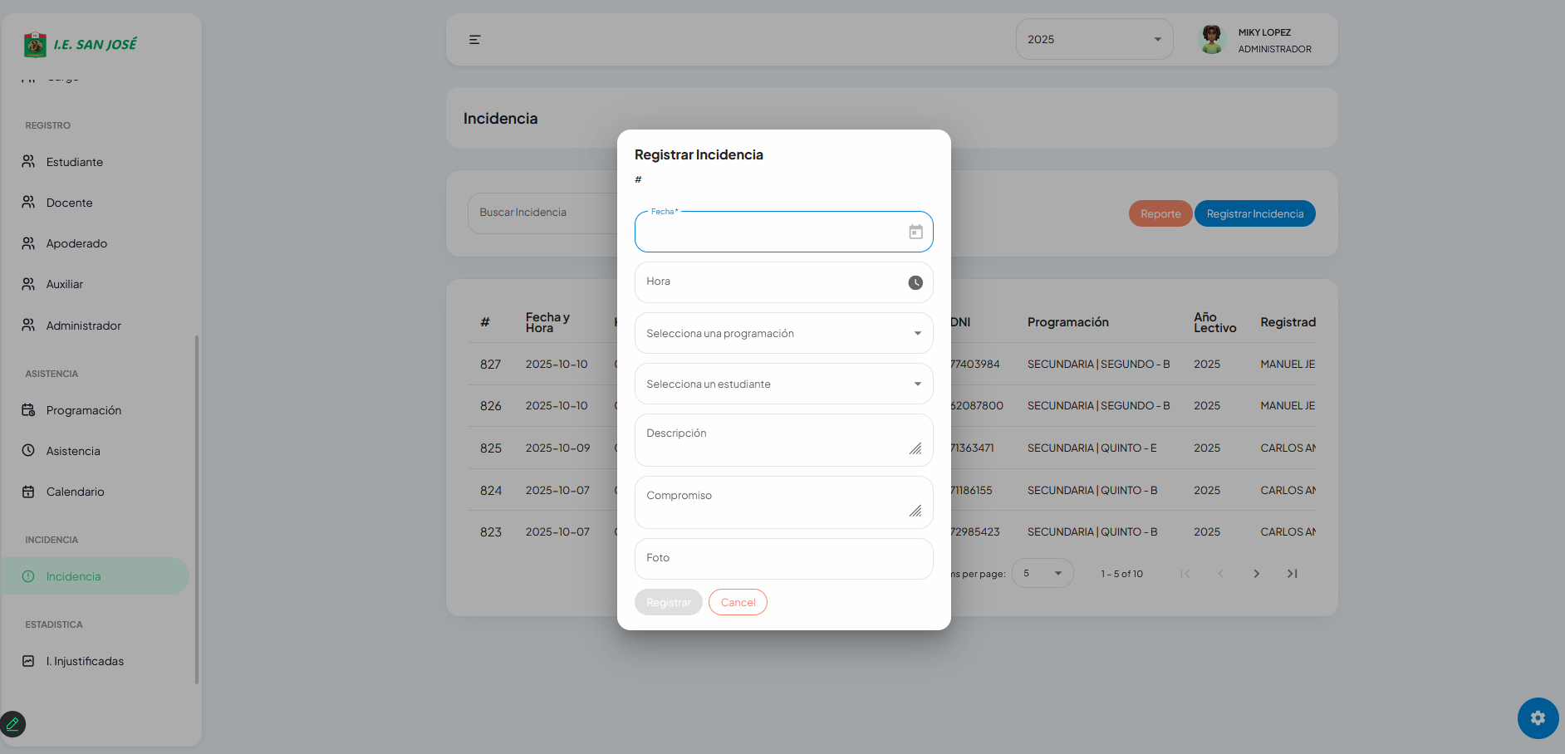
Task: Expand the 'Selecciona una programación' dropdown
Action: point(783,334)
